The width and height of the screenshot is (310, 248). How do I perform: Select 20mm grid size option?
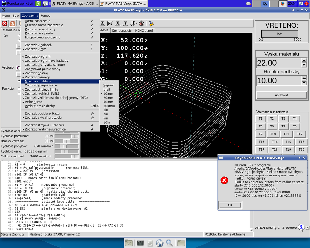point(108,98)
